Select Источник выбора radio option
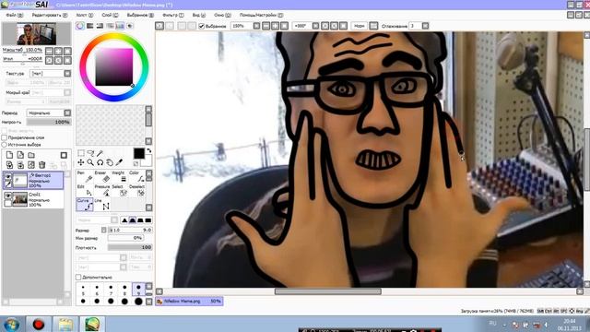The width and height of the screenshot is (590, 332). tap(5, 145)
